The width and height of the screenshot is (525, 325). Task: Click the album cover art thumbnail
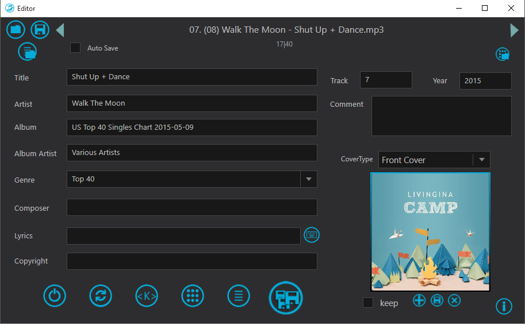pyautogui.click(x=430, y=232)
